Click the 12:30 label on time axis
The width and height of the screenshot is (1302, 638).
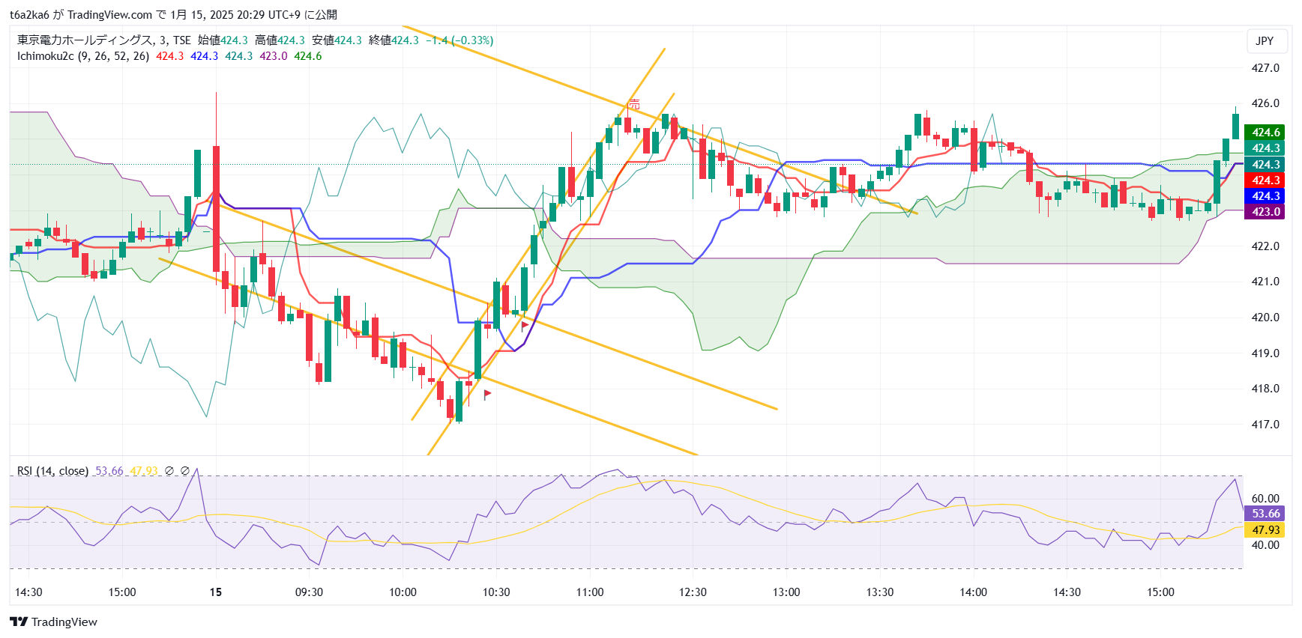pyautogui.click(x=693, y=592)
